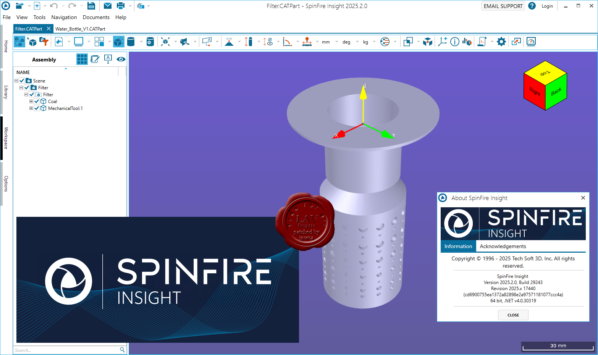The width and height of the screenshot is (598, 355).
Task: Click the open file folder icon
Action: (x=19, y=6)
